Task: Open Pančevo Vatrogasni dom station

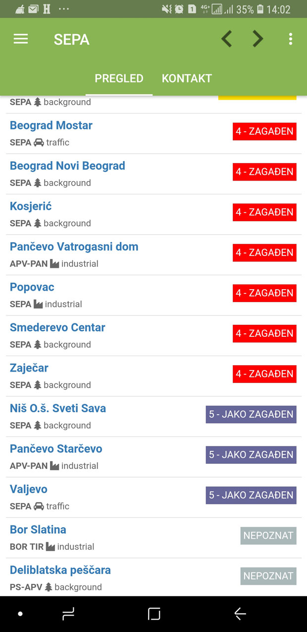Action: pyautogui.click(x=74, y=247)
